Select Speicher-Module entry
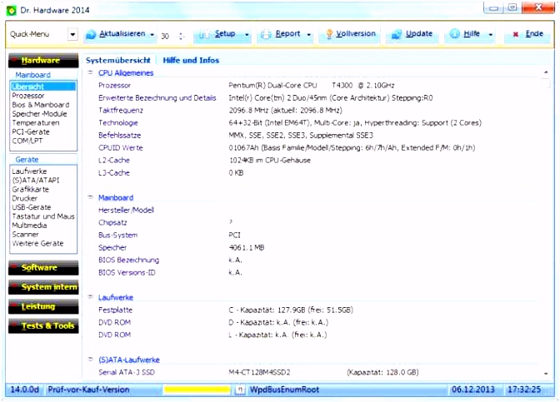560x402 pixels. (x=40, y=114)
